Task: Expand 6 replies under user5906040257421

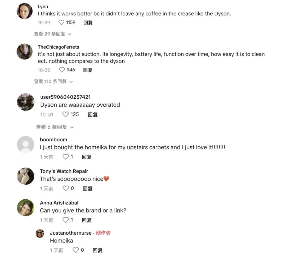Action: point(55,127)
